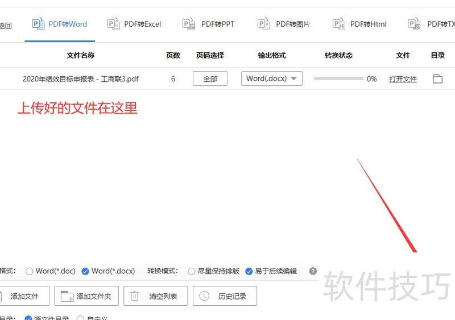Open the conversion mode help question icon
The height and width of the screenshot is (320, 455).
point(313,271)
